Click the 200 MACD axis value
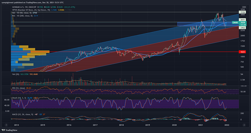The width and height of the screenshot is (251, 133). [x=242, y=113]
